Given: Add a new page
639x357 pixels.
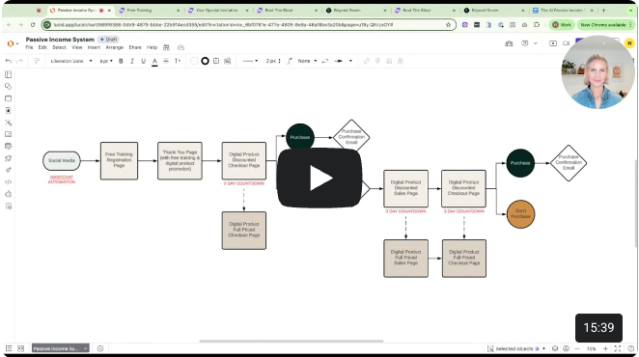Looking at the screenshot, I should 100,348.
